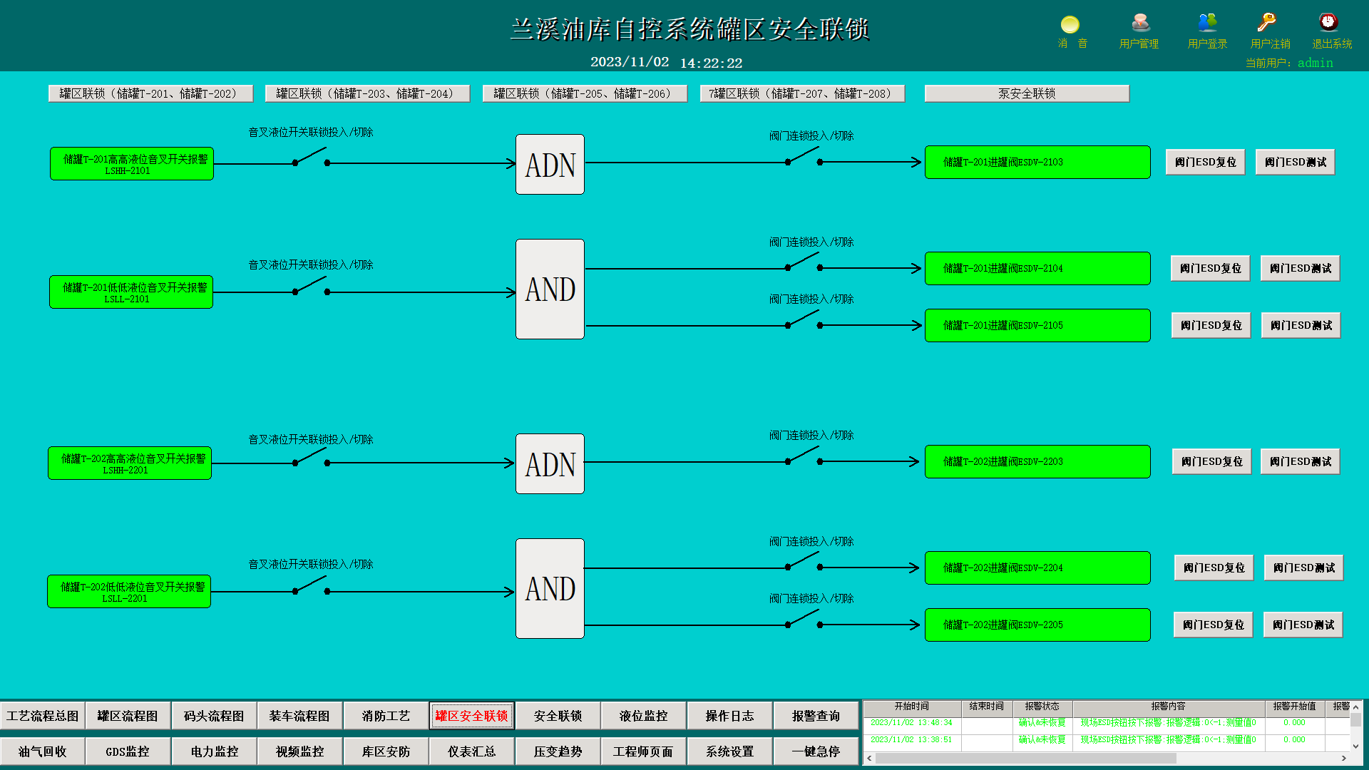This screenshot has width=1369, height=770.
Task: Switch to tank T-203/T-204 interlock tab
Action: point(367,94)
